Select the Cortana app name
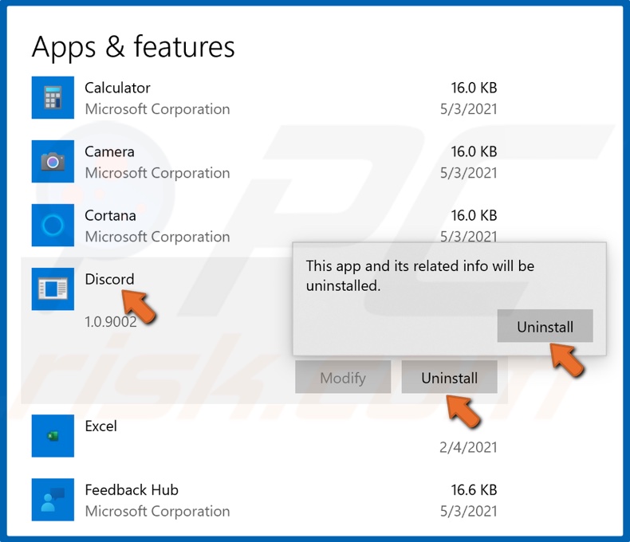 tap(110, 215)
